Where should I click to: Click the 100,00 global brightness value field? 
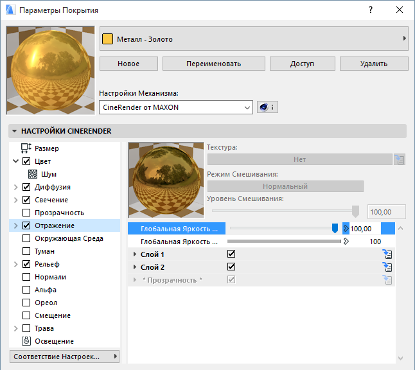click(x=365, y=229)
